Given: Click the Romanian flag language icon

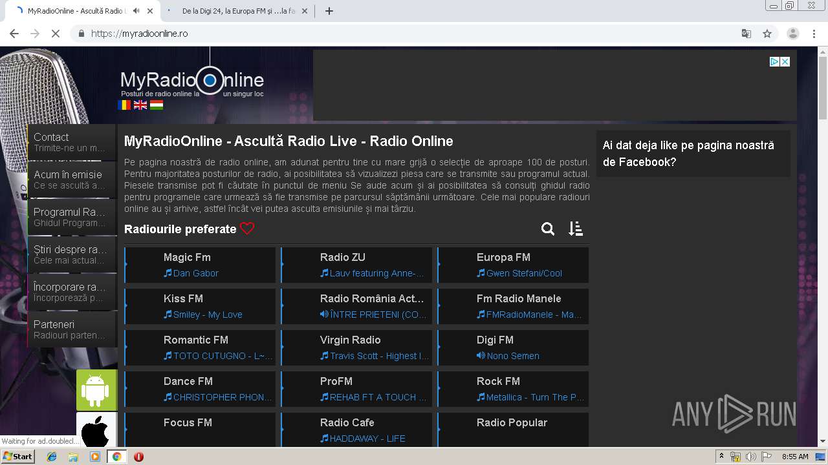Looking at the screenshot, I should [x=124, y=105].
